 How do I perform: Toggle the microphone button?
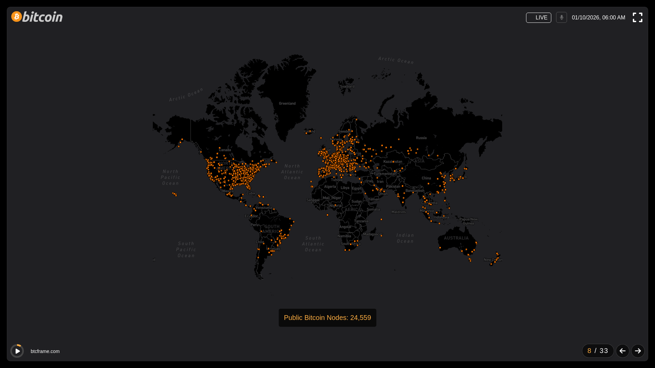tap(561, 17)
